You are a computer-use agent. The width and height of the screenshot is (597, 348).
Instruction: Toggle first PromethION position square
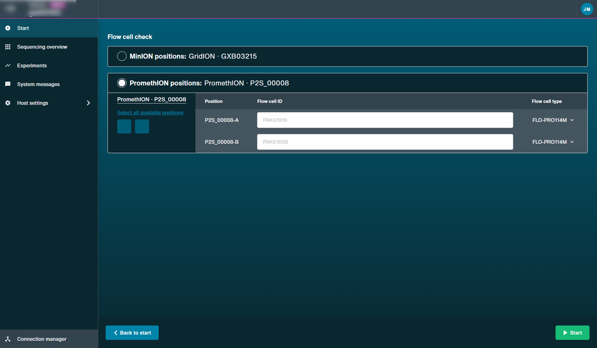124,127
